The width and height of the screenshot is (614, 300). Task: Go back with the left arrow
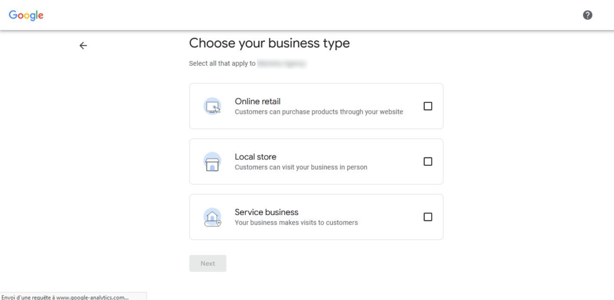click(x=83, y=46)
